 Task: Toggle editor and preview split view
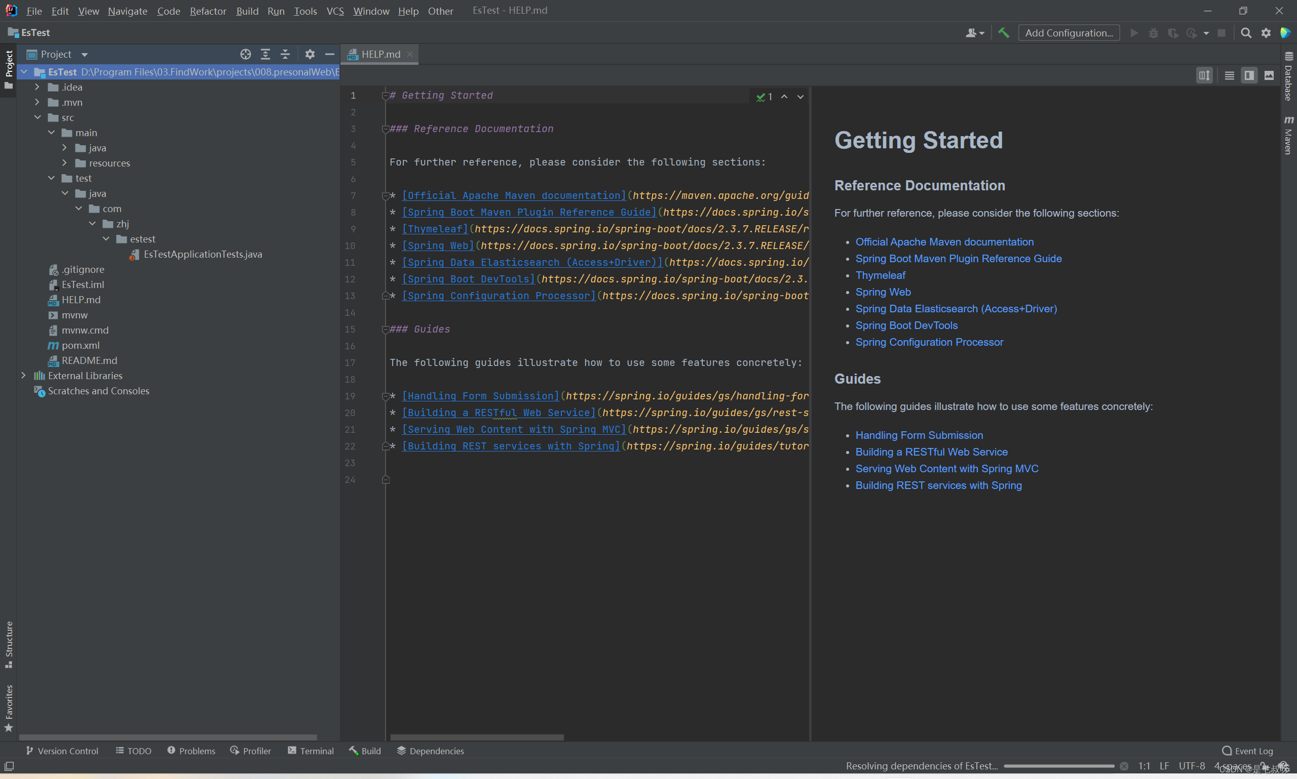point(1249,75)
